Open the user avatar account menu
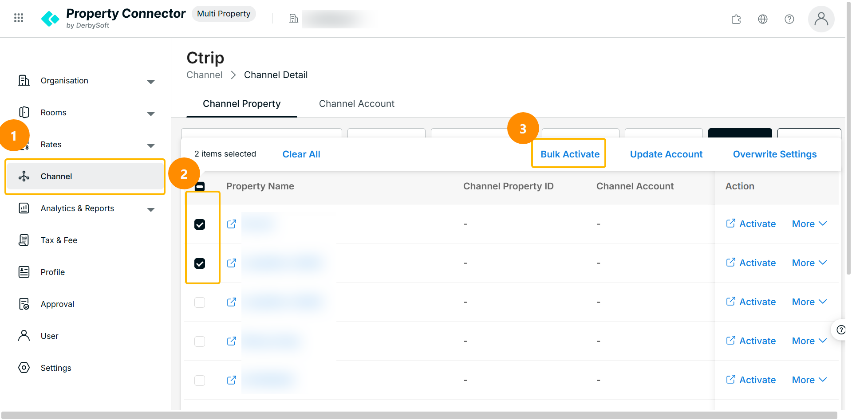The image size is (852, 420). (x=821, y=19)
